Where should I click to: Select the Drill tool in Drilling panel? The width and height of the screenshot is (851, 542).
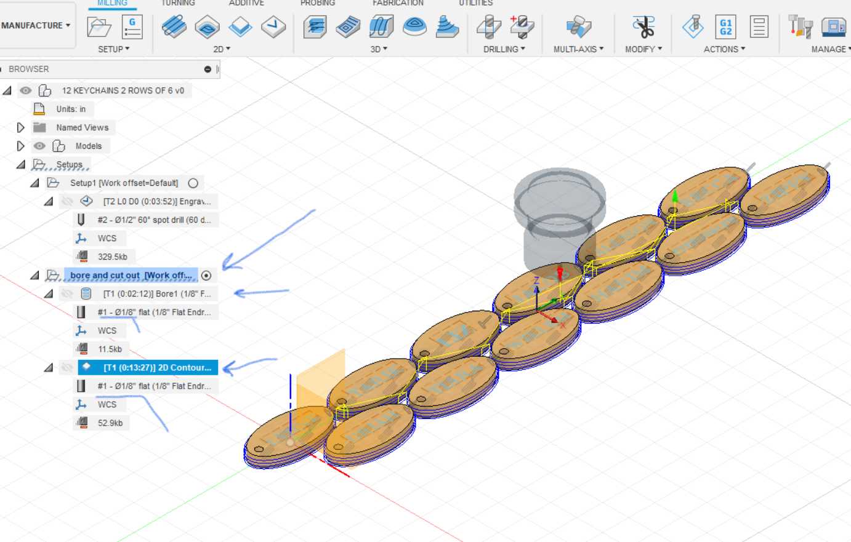coord(490,28)
